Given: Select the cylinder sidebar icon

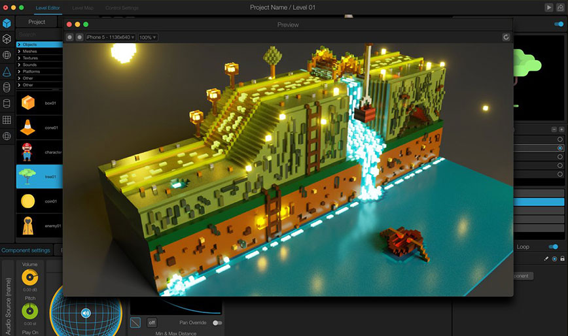Looking at the screenshot, I should coord(7,103).
